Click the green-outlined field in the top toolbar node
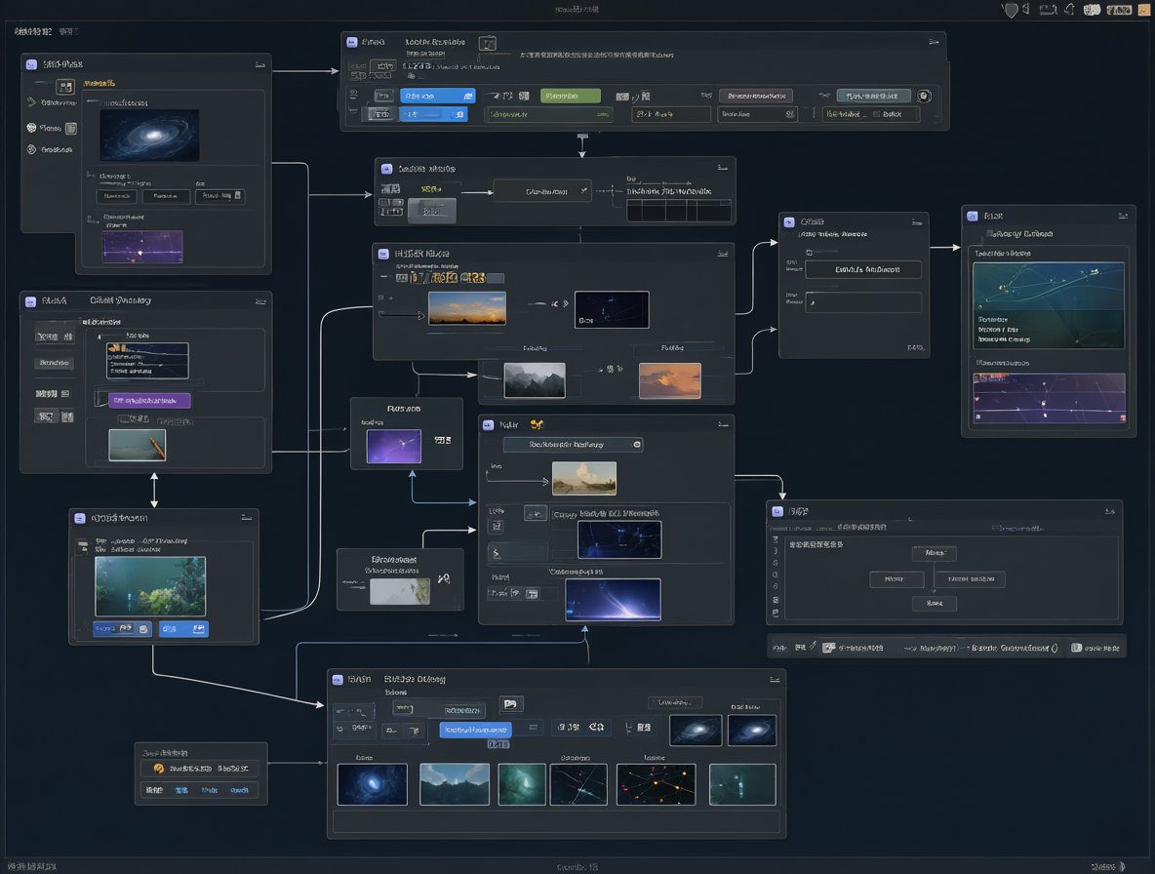The height and width of the screenshot is (874, 1155). [549, 114]
